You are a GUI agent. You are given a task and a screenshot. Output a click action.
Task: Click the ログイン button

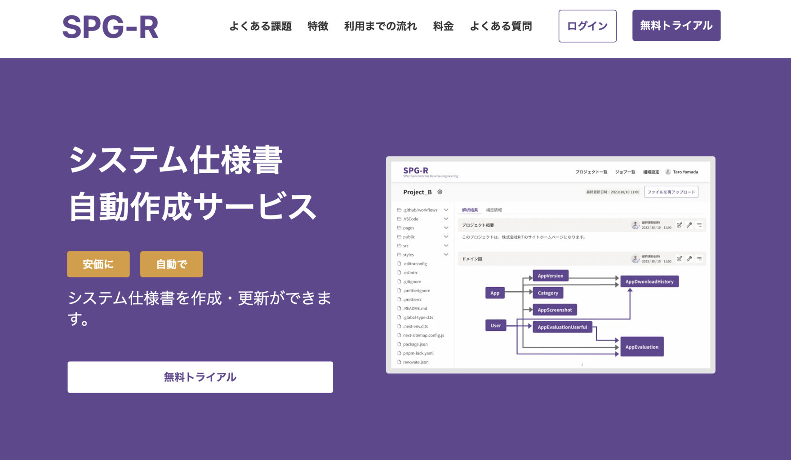click(587, 26)
